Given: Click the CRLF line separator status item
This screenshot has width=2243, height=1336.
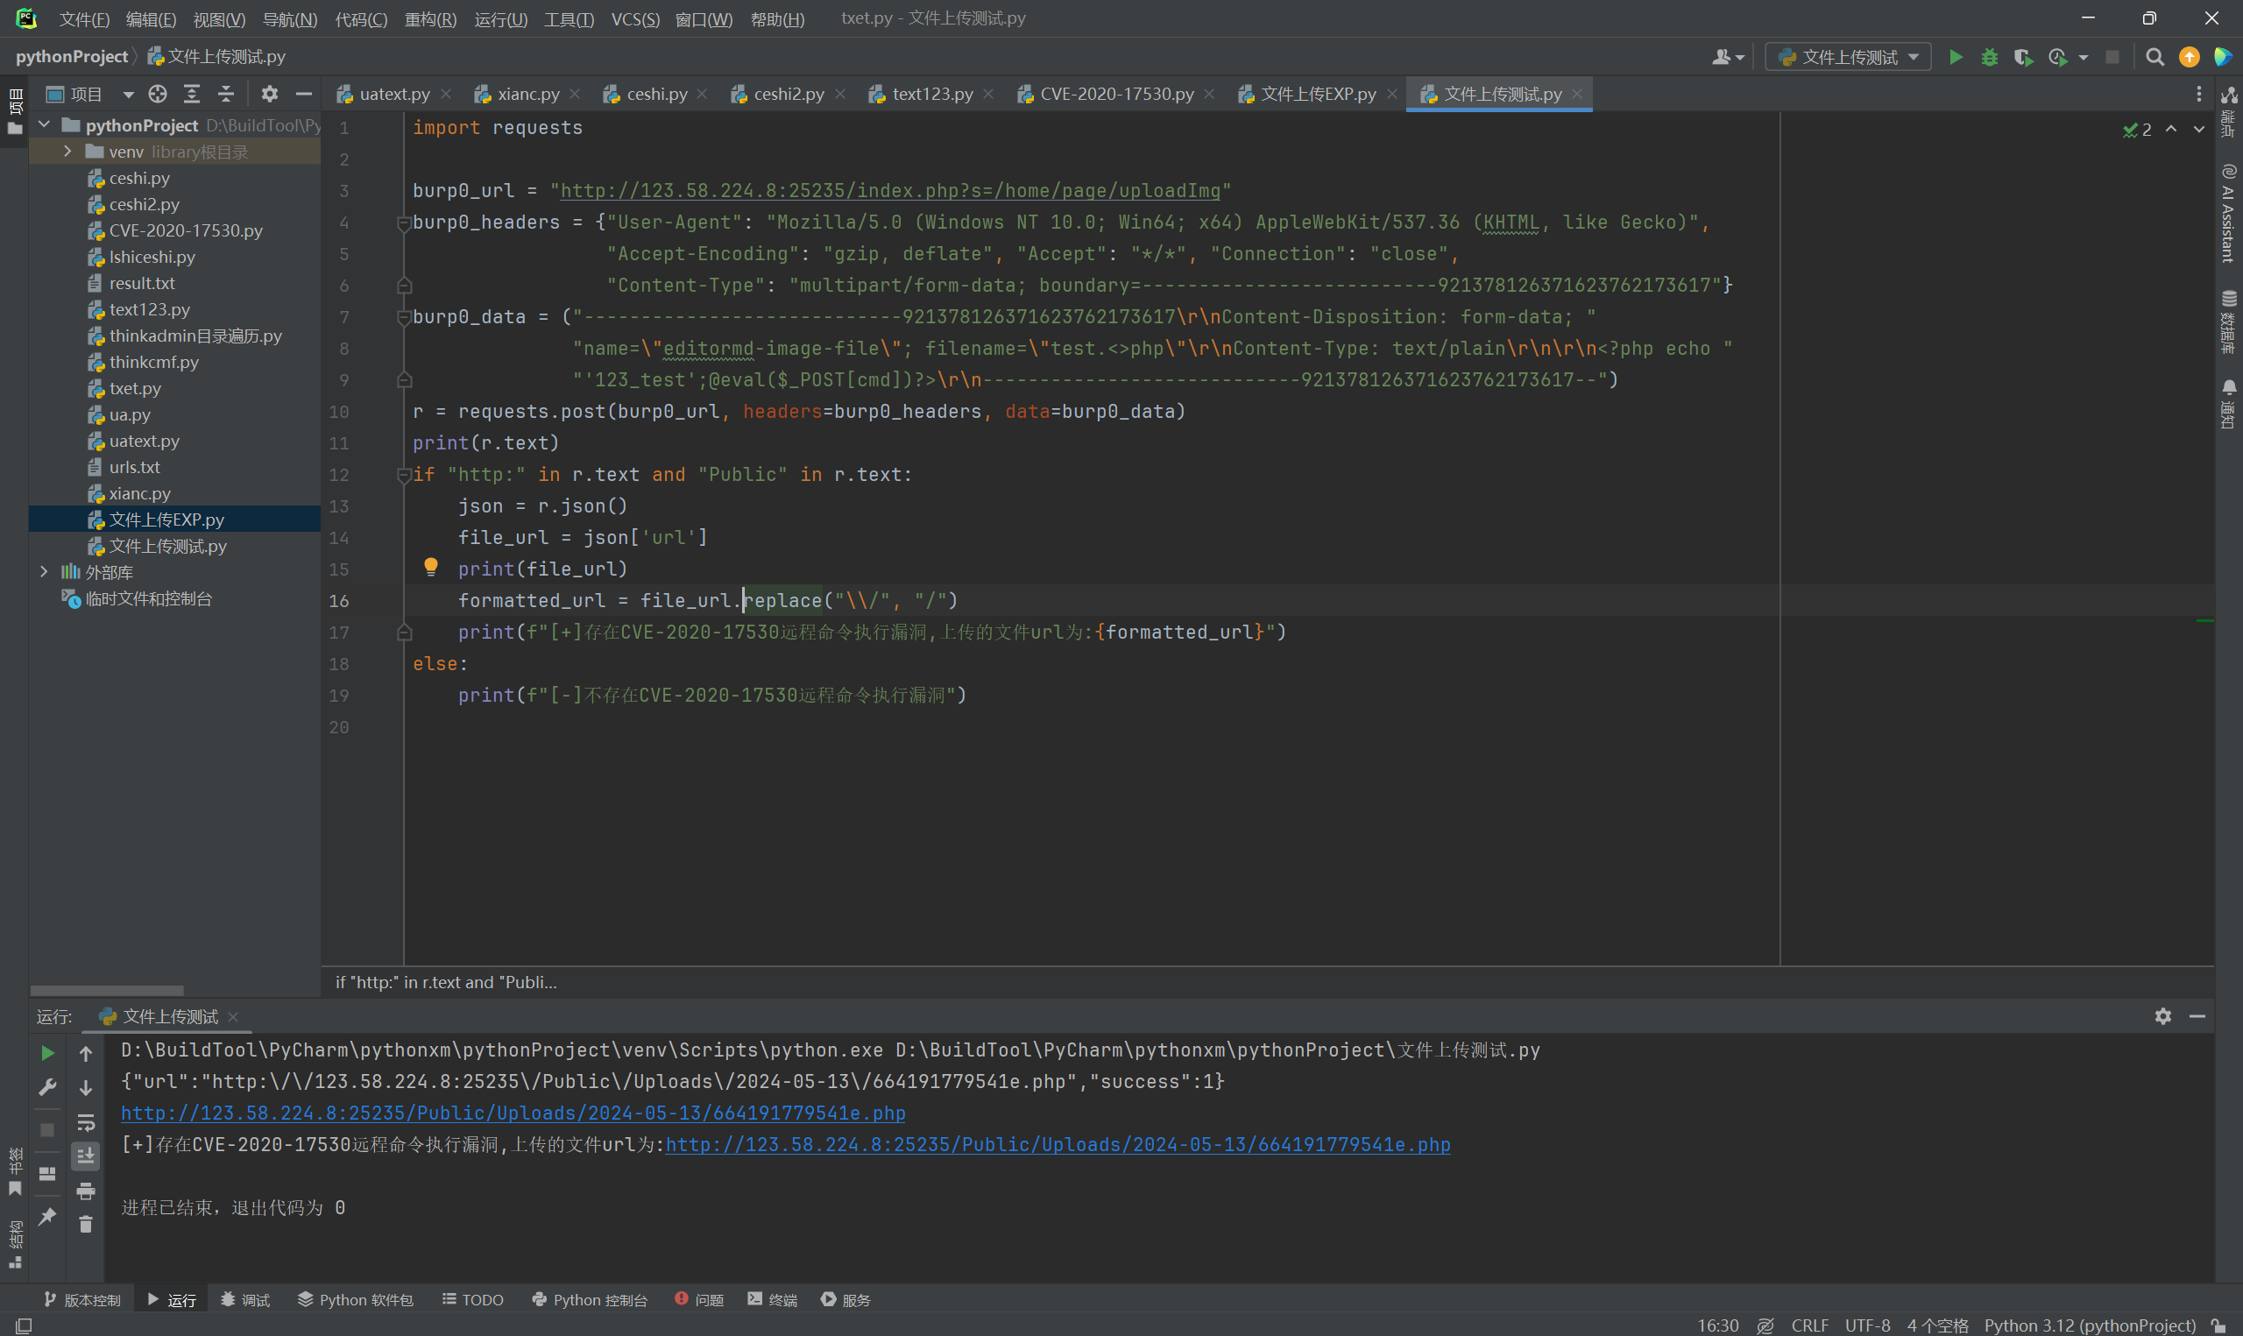Looking at the screenshot, I should click(1809, 1325).
